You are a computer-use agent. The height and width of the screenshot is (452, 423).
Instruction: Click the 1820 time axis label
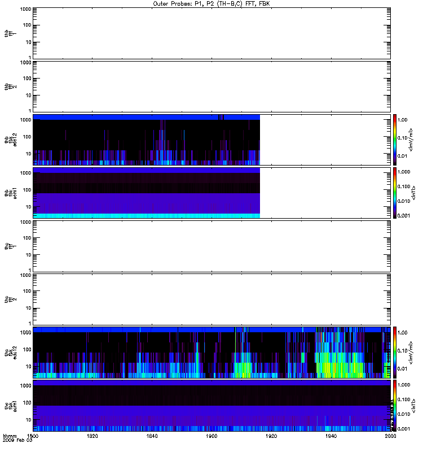coord(92,436)
